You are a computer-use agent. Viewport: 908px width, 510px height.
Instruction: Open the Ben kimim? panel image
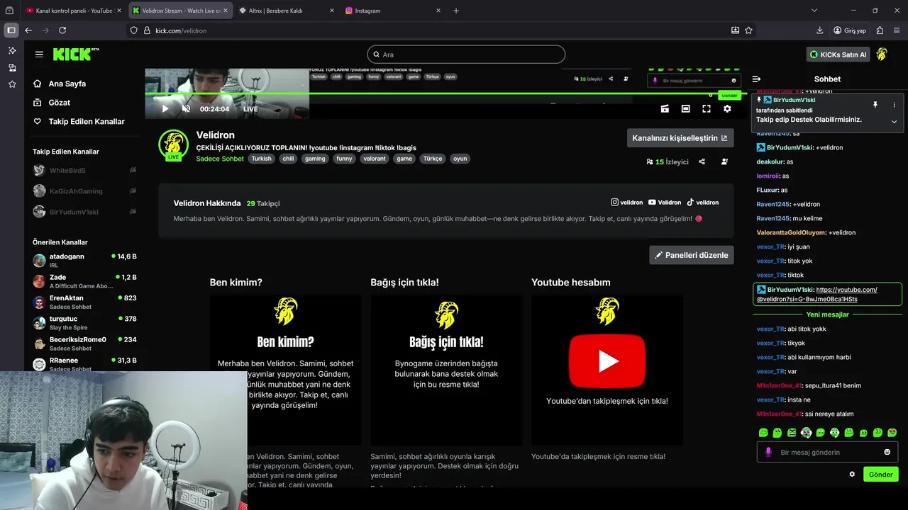(x=285, y=370)
